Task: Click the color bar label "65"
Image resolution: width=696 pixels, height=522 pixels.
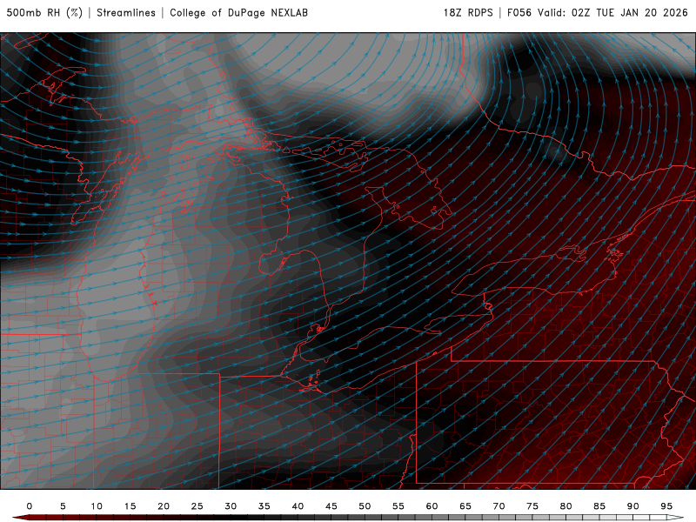Action: [x=465, y=506]
